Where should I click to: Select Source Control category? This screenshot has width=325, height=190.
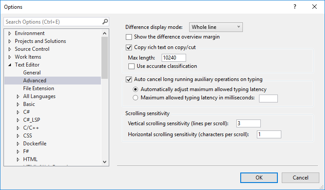coord(32,49)
